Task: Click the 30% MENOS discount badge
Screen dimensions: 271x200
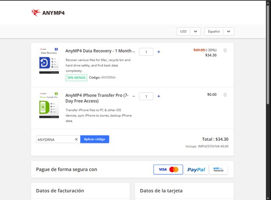Action: point(76,78)
